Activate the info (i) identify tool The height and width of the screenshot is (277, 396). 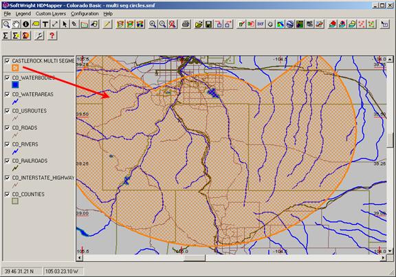[25, 24]
